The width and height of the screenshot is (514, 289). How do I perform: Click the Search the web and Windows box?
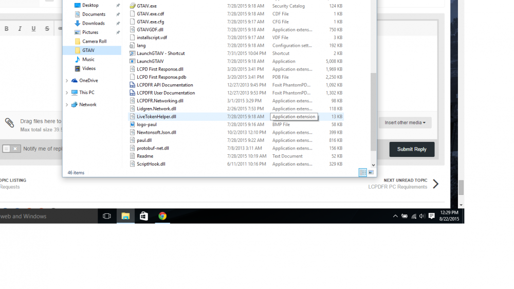pyautogui.click(x=49, y=216)
